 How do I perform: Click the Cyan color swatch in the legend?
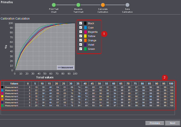(85, 28)
